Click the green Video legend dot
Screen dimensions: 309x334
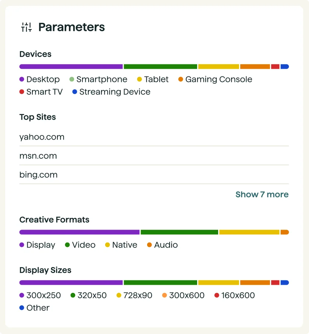pos(67,245)
